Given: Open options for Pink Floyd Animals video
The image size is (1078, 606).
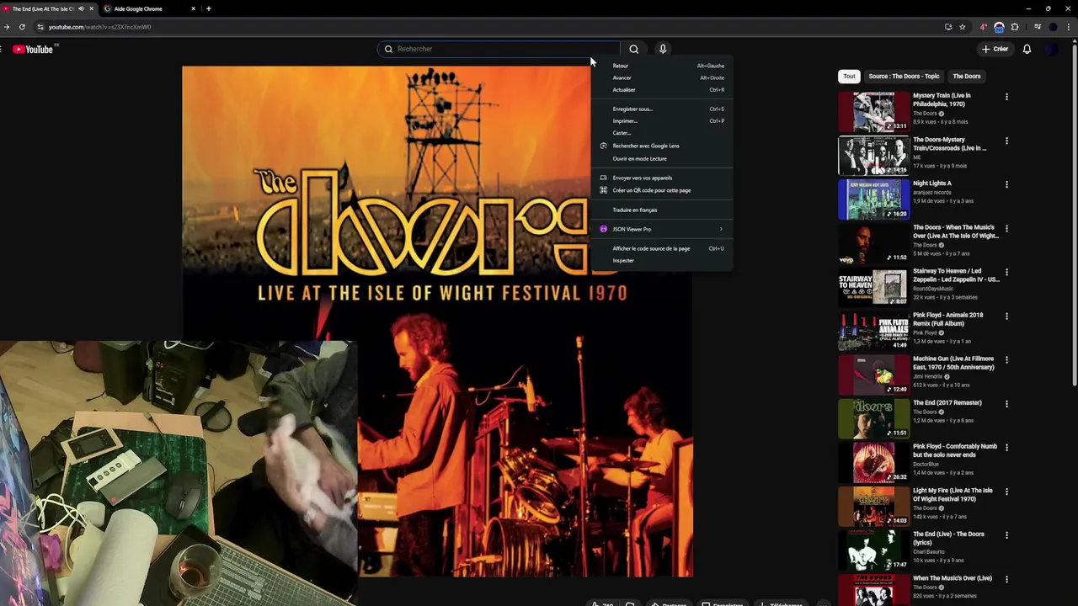Looking at the screenshot, I should click(1006, 316).
